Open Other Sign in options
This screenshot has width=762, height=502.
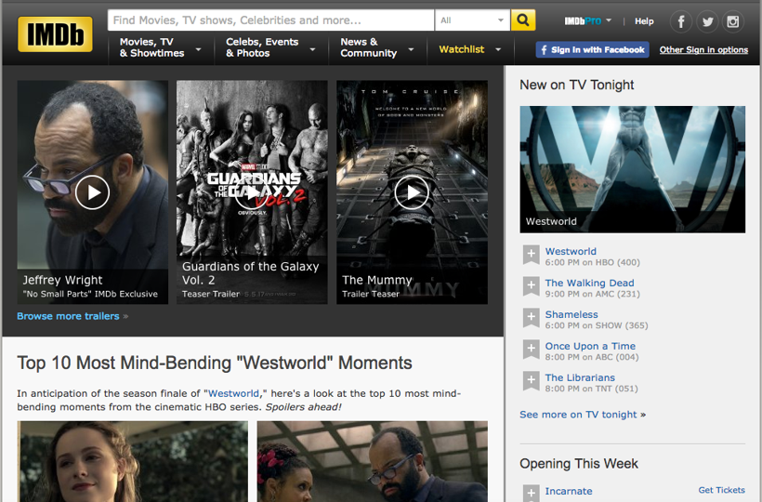pyautogui.click(x=703, y=49)
